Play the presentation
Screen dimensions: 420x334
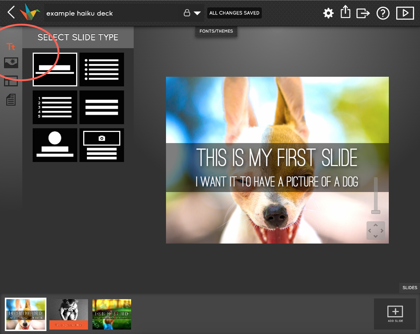(405, 13)
